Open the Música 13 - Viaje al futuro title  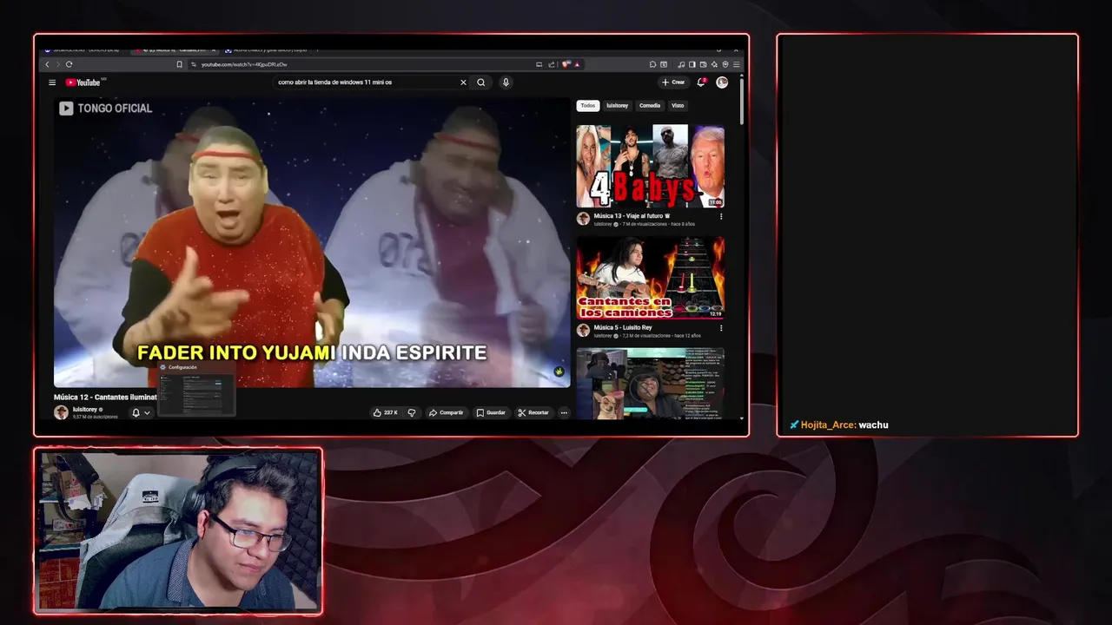pyautogui.click(x=632, y=216)
